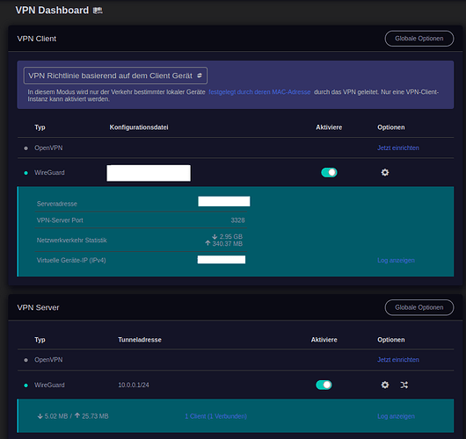Click the guide icon beside VPN Dashboard title

tap(98, 11)
